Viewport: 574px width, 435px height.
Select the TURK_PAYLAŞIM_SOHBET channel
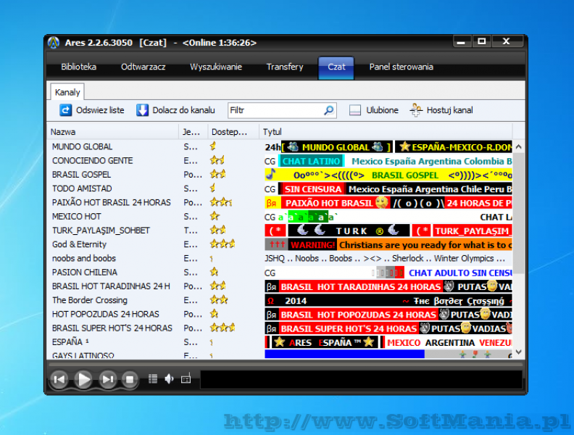click(101, 230)
